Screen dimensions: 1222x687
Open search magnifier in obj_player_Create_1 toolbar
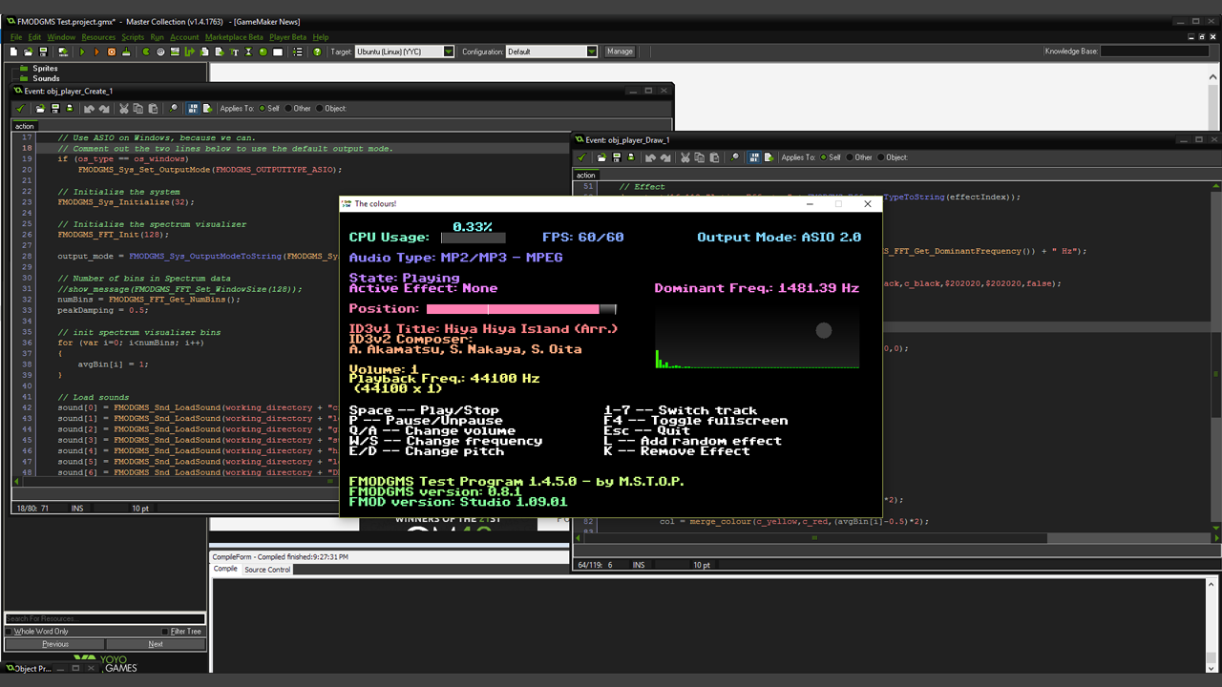pos(174,109)
